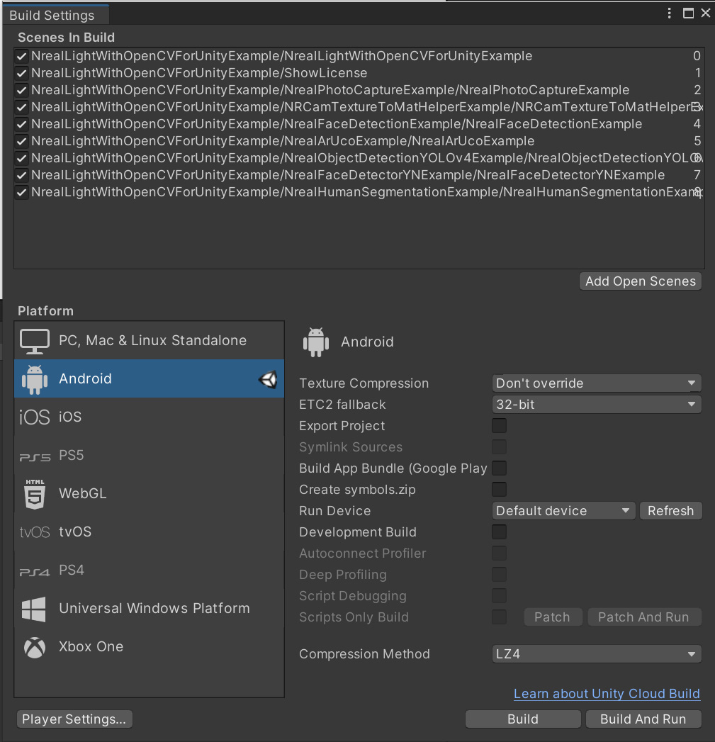
Task: Toggle NrealFaceDetectionExample scene checkbox
Action: [x=21, y=125]
